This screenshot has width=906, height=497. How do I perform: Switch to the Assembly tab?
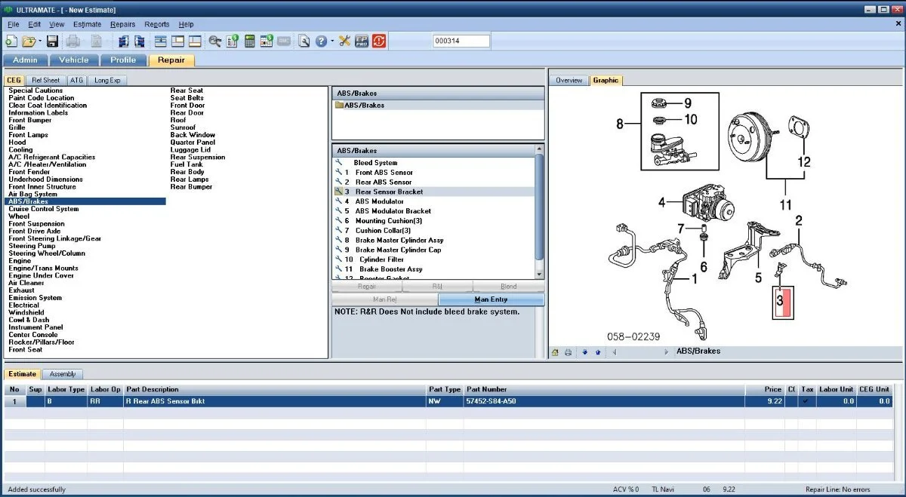pos(63,374)
